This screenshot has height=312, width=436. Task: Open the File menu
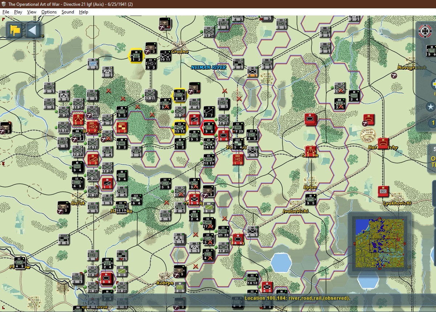point(6,12)
